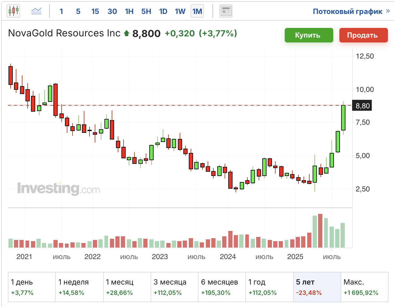394x307 pixels.
Task: Click the Investing.com watermark logo
Action: coord(58,188)
